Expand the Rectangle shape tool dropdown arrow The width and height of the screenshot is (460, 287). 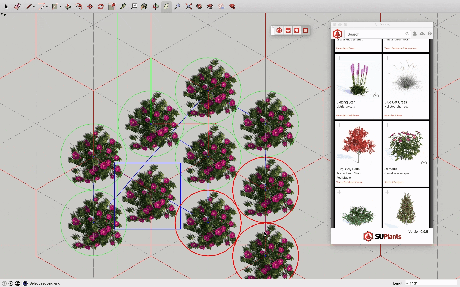pyautogui.click(x=60, y=7)
